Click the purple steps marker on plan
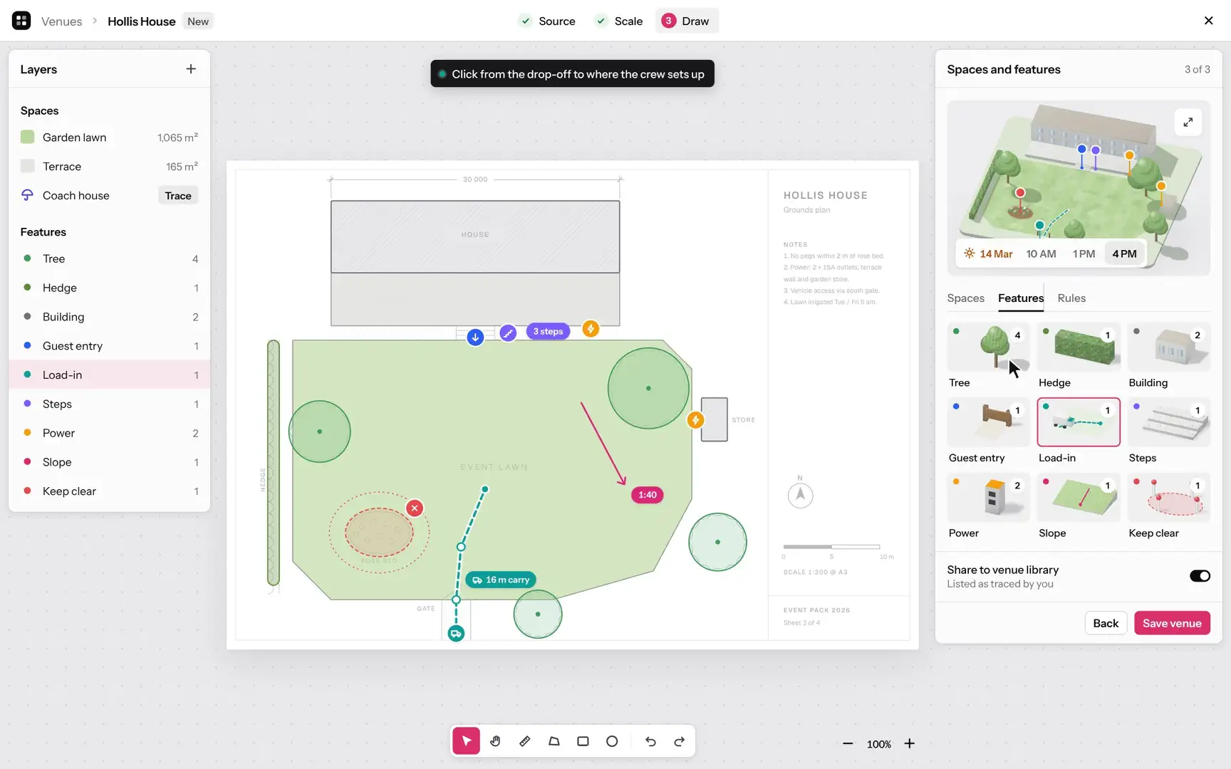Image resolution: width=1231 pixels, height=769 pixels. coord(507,333)
